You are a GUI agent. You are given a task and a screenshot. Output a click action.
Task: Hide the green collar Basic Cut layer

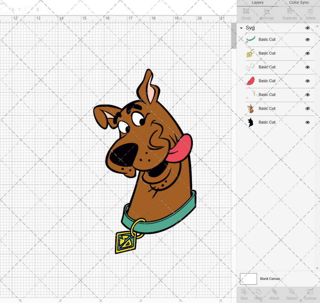(307, 40)
